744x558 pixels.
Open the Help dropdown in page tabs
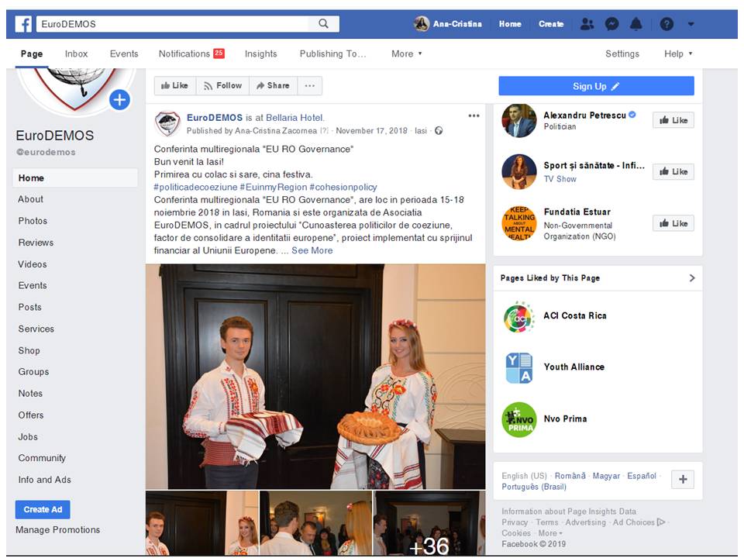coord(678,54)
